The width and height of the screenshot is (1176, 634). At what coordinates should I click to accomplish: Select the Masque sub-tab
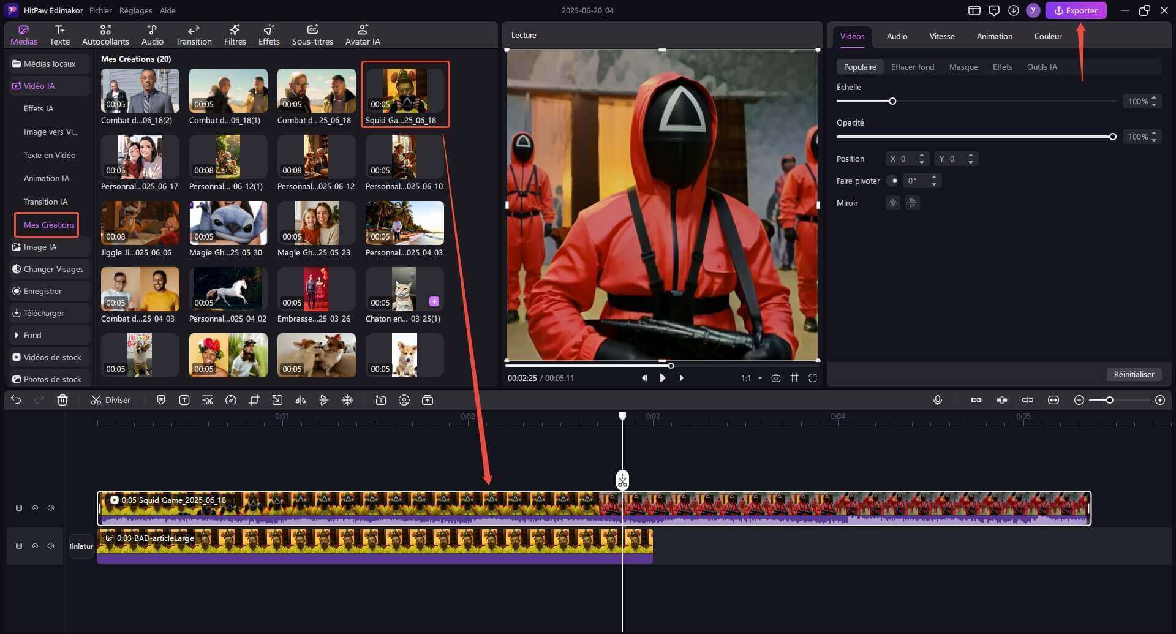(x=963, y=67)
